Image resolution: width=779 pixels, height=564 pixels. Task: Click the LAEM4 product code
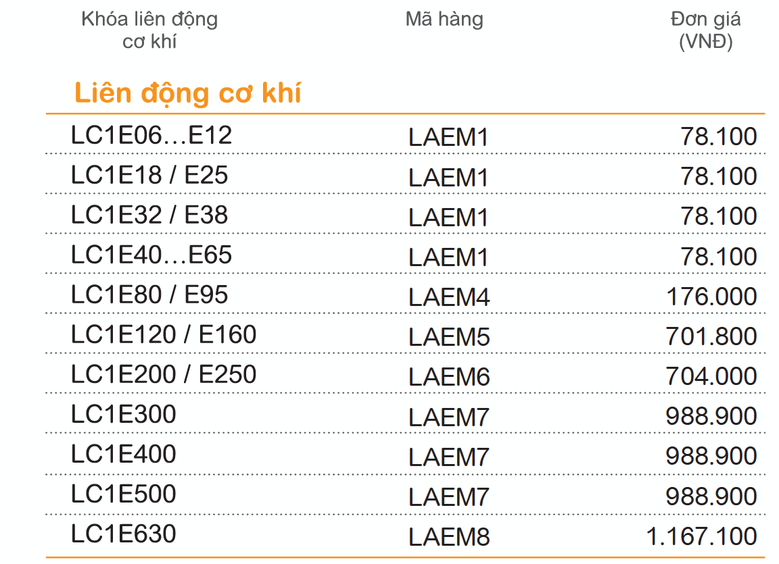tap(449, 297)
